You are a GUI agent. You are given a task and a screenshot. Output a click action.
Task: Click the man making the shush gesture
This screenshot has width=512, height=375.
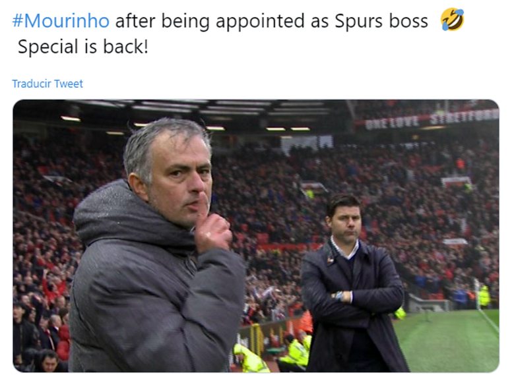(157, 248)
